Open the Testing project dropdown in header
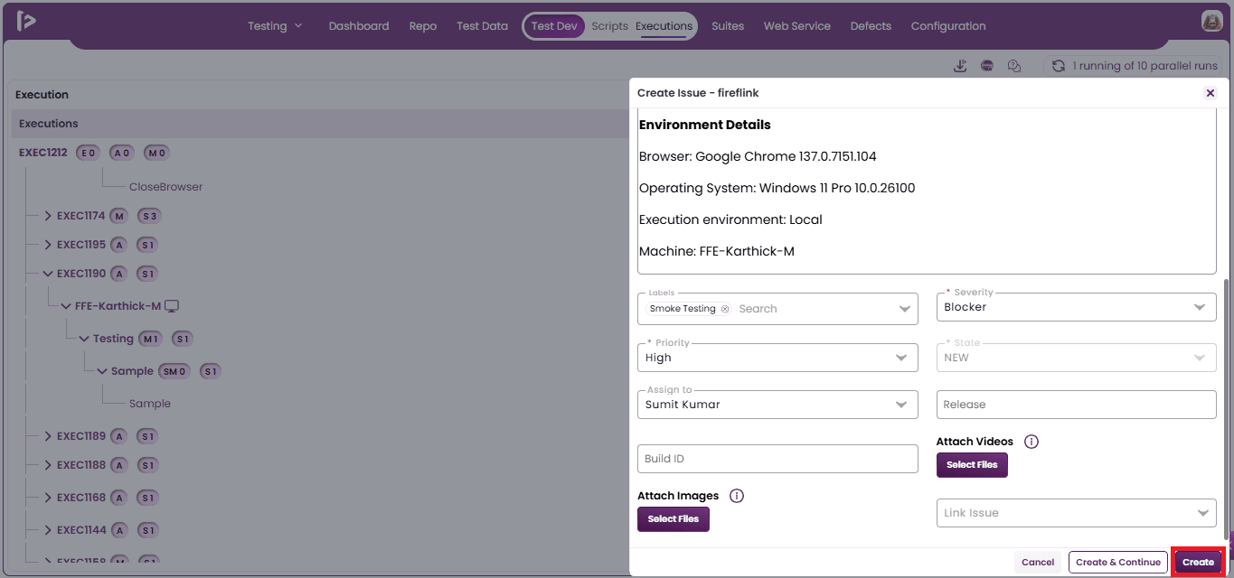The height and width of the screenshot is (578, 1234). click(x=276, y=26)
